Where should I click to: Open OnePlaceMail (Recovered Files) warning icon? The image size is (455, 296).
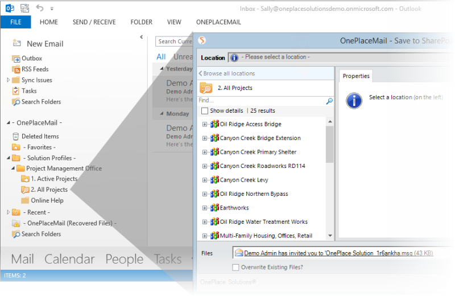coord(16,223)
